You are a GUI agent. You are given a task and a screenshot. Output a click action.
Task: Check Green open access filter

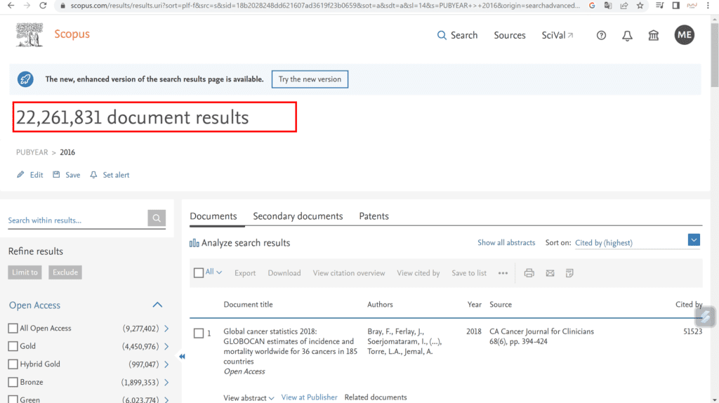(13, 399)
